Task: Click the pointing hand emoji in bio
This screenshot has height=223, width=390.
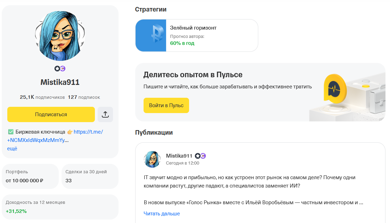Action: pyautogui.click(x=70, y=132)
